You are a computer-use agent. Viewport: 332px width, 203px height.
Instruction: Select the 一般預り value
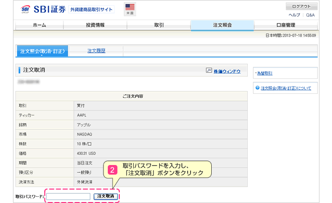[x=84, y=172]
